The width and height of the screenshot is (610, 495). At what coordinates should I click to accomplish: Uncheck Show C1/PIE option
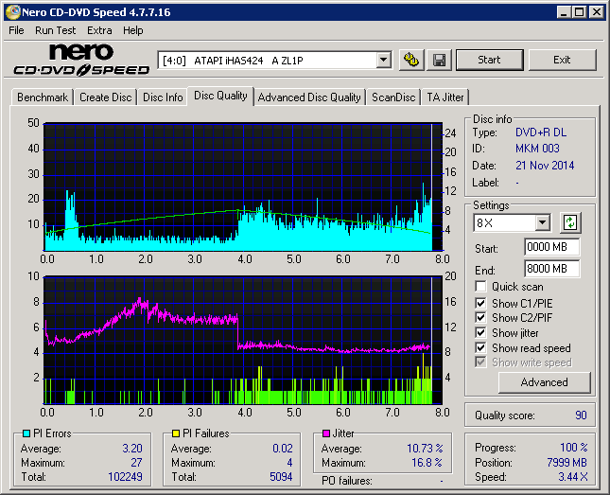coord(480,303)
